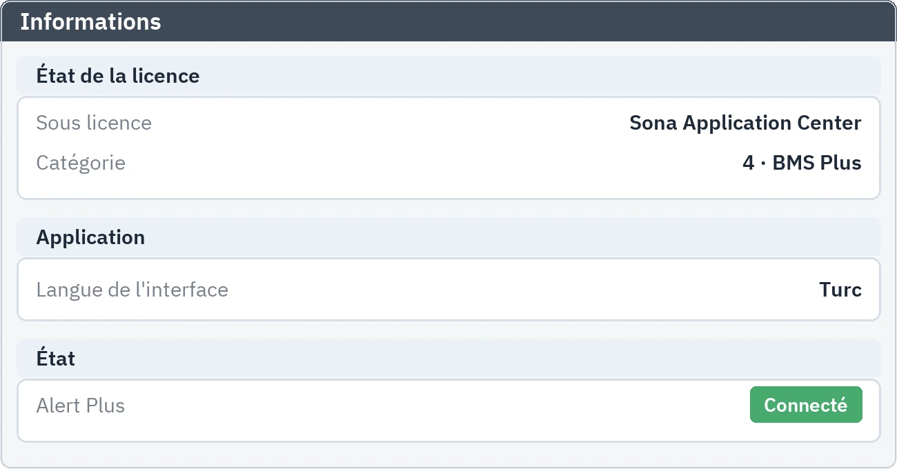Screen dimensions: 897x469
Task: Open the Turc language value
Action: point(840,290)
